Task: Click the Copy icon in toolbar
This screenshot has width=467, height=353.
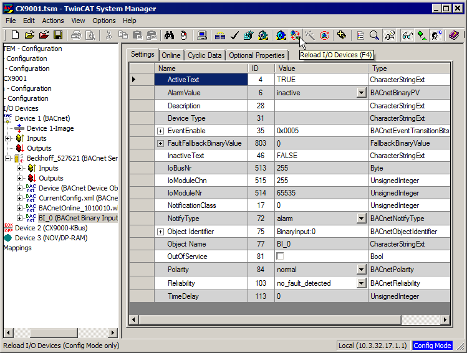Action: [123, 35]
